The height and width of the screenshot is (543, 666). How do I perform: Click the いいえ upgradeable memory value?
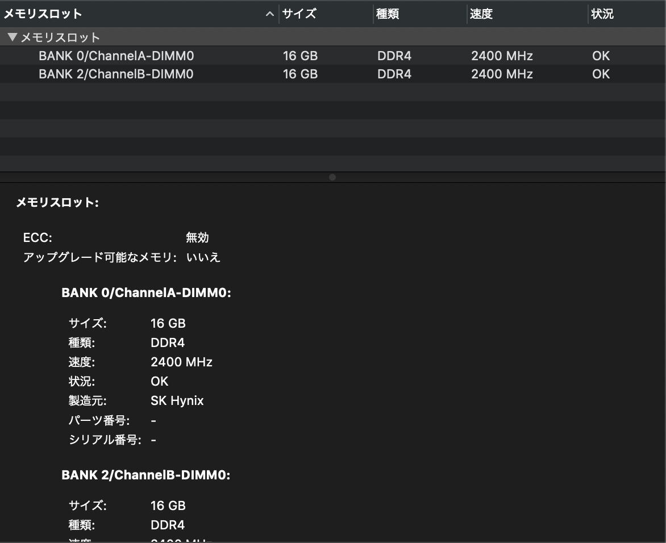click(203, 257)
